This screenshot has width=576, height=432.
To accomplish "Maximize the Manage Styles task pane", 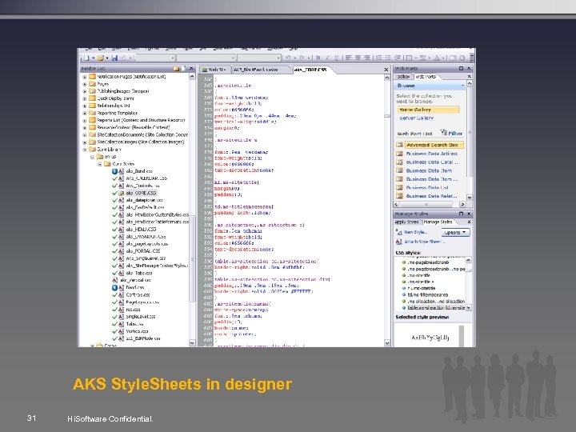I will (462, 214).
